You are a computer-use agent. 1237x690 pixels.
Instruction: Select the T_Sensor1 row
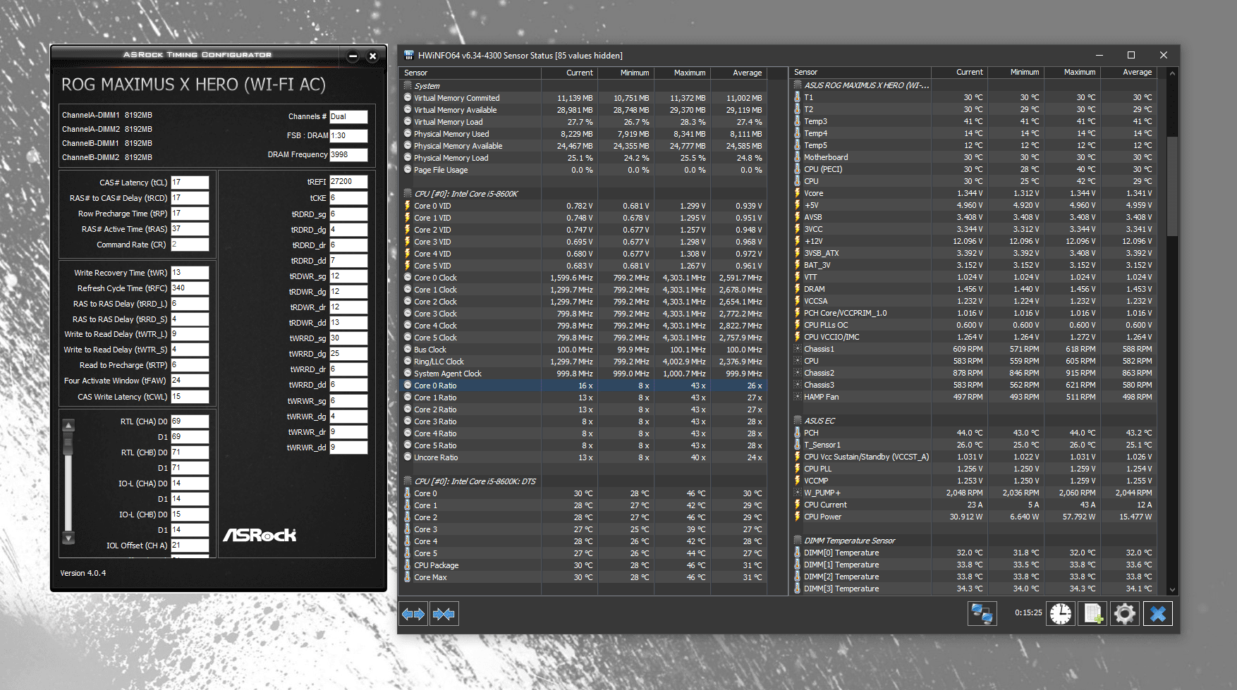tap(973, 445)
